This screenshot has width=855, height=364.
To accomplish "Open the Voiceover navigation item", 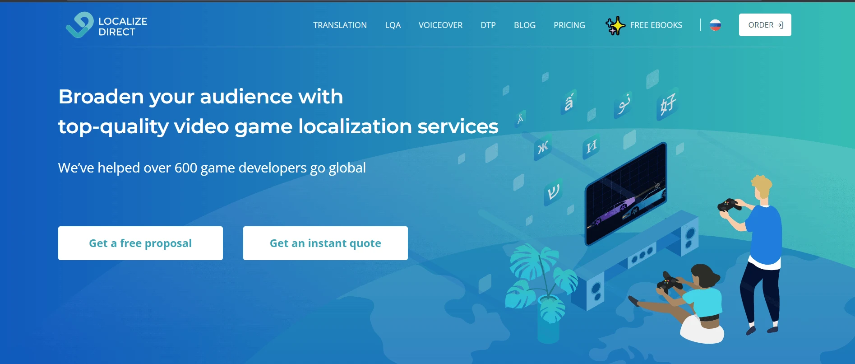I will coord(440,25).
